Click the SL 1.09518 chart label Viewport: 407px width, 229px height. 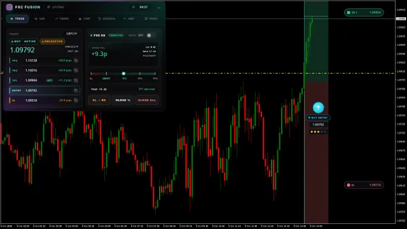364,185
